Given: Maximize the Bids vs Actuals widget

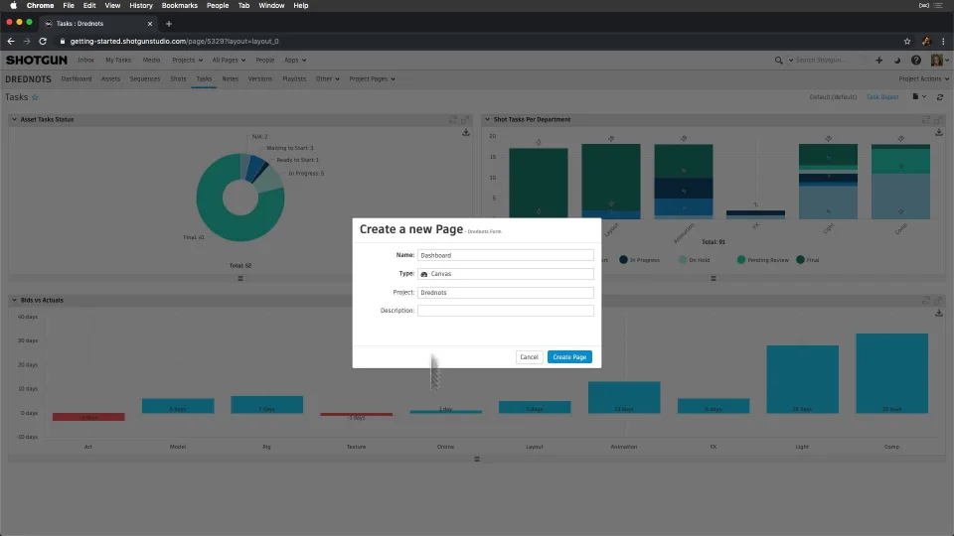Looking at the screenshot, I should (x=938, y=300).
